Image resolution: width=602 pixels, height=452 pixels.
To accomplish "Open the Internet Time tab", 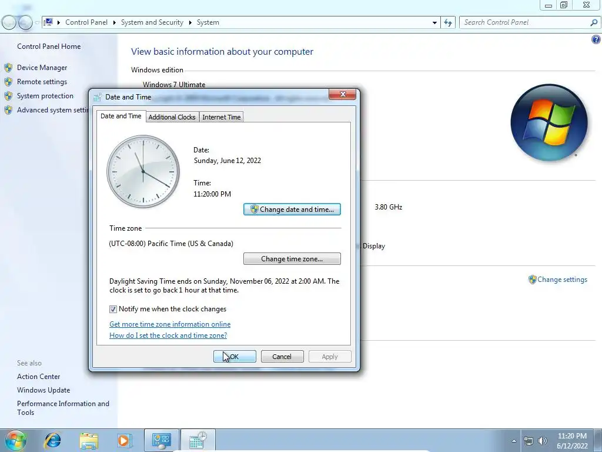I will coord(222,117).
